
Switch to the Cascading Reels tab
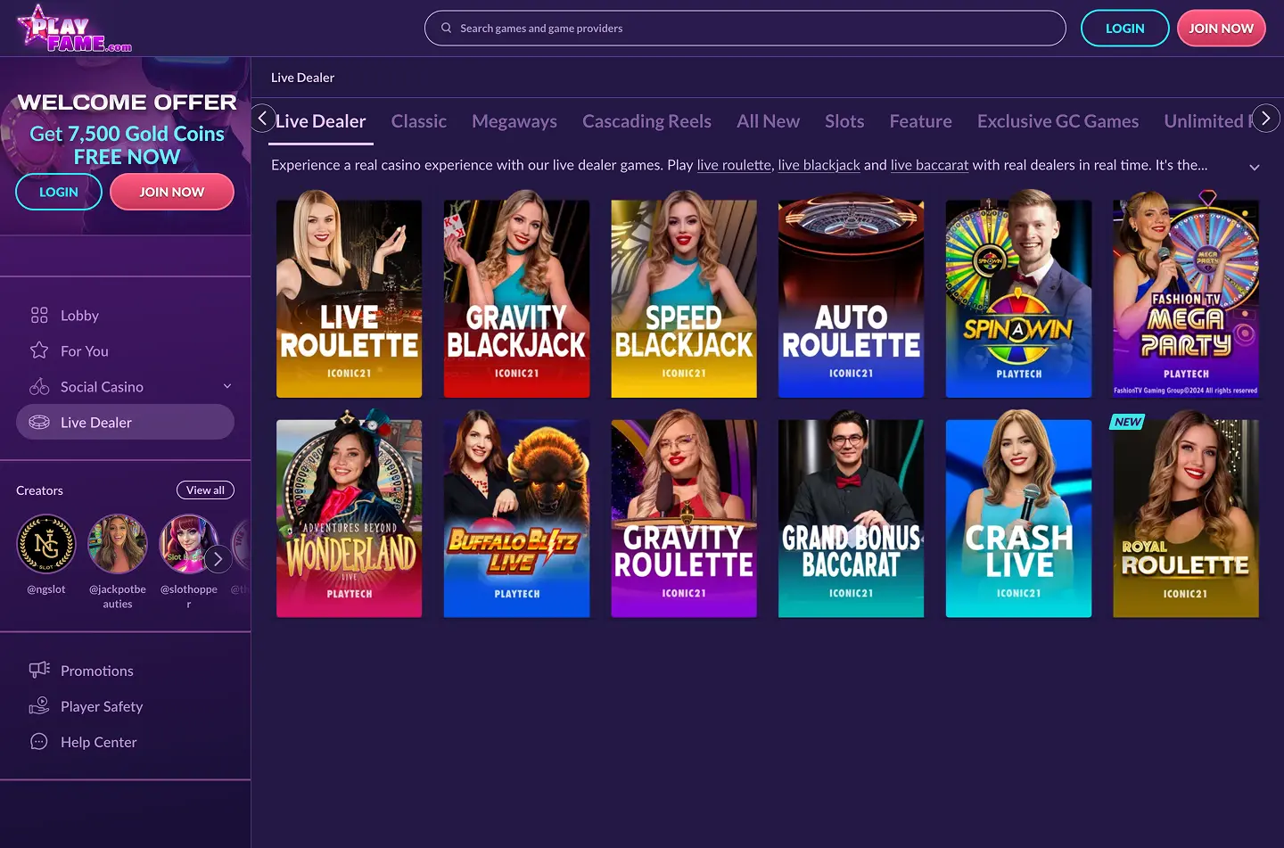(x=646, y=121)
